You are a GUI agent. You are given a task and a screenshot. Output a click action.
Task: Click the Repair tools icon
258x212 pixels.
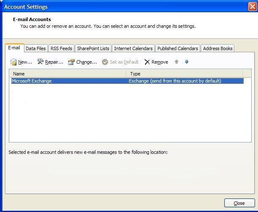pyautogui.click(x=40, y=62)
